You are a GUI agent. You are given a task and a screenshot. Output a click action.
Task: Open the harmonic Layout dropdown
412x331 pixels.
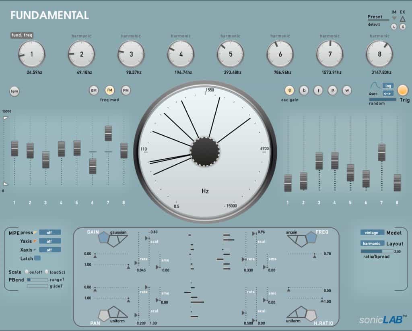372,244
